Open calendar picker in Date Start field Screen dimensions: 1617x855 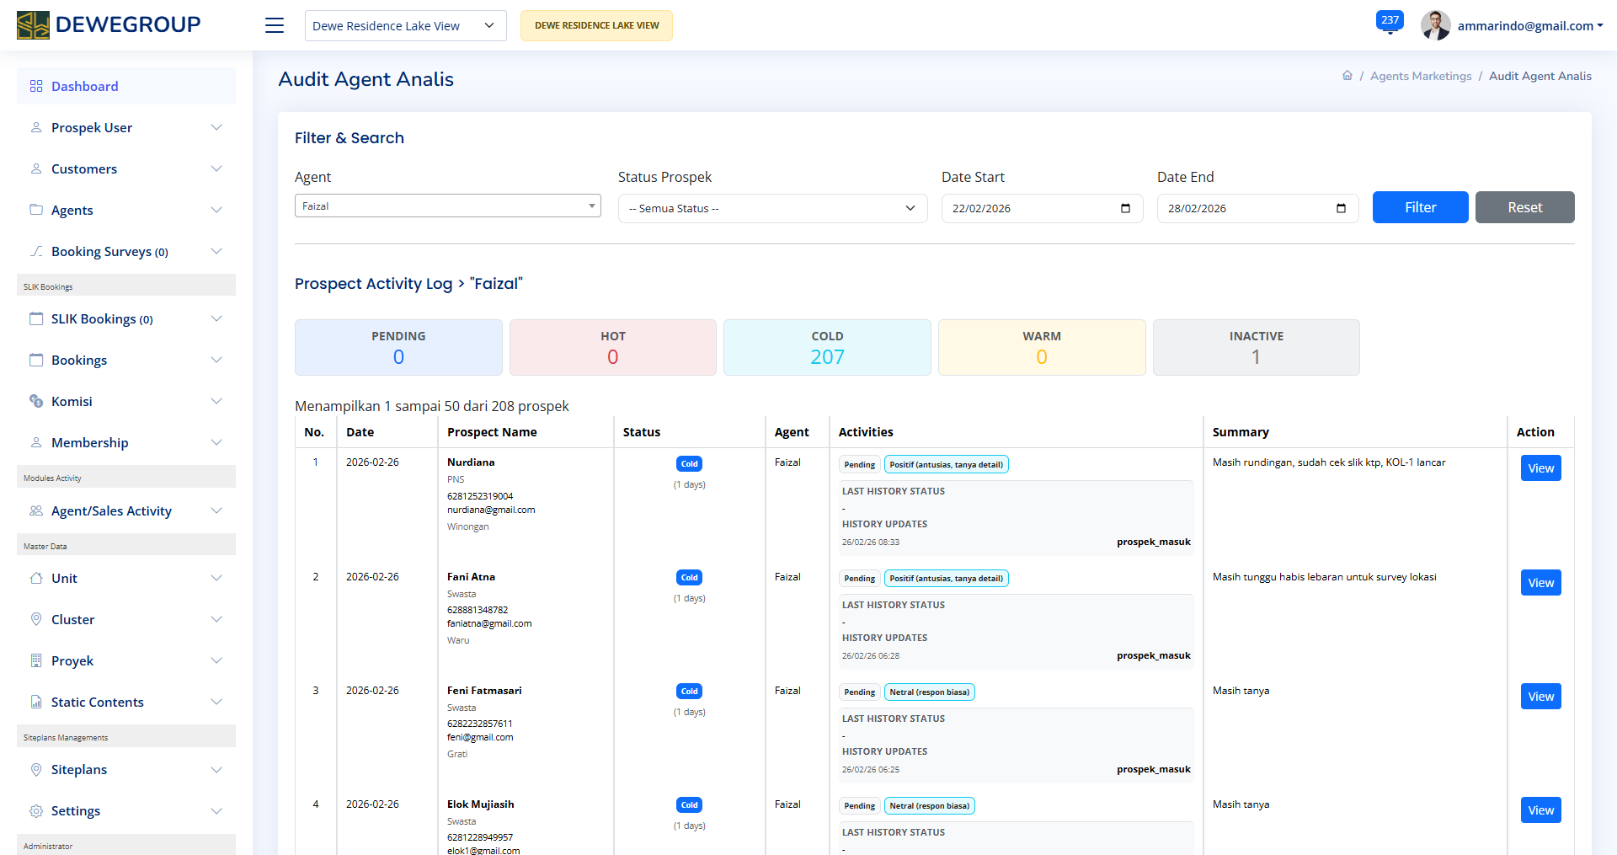[x=1125, y=209]
